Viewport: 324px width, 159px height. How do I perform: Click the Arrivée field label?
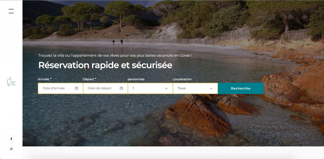click(44, 79)
